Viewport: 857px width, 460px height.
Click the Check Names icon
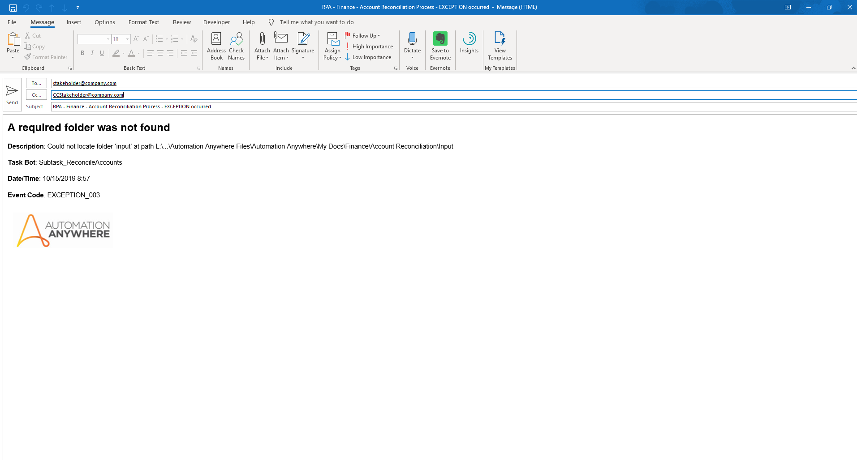[x=236, y=46]
